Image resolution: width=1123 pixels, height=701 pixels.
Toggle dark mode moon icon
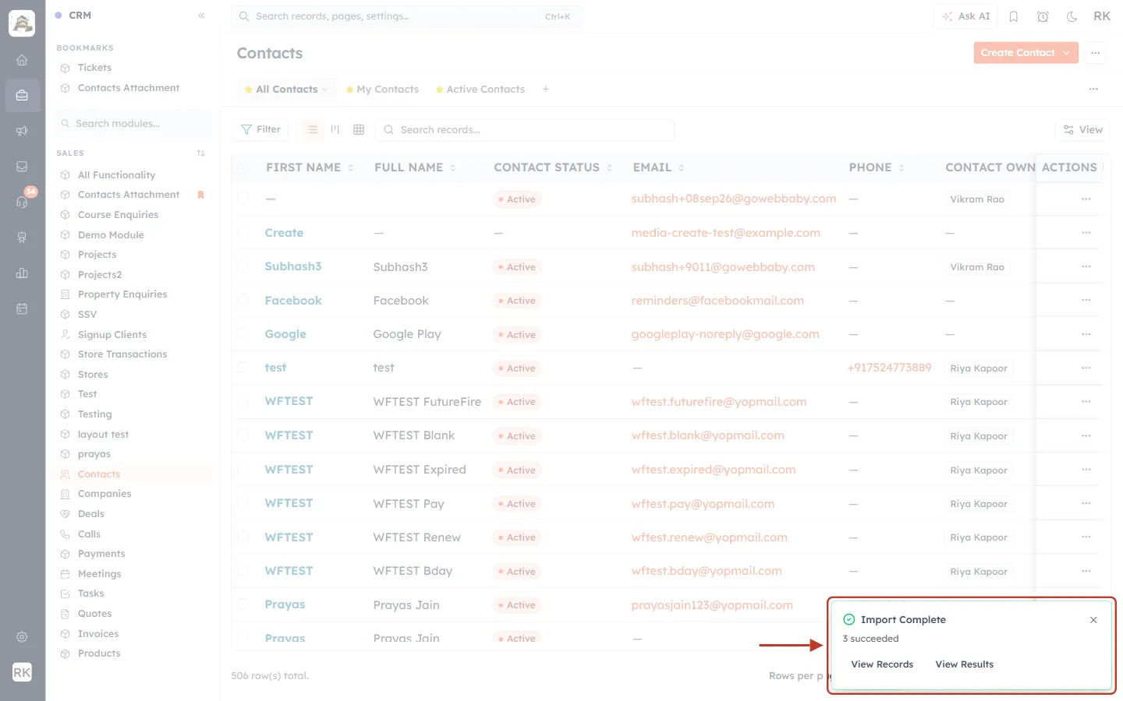(x=1072, y=16)
